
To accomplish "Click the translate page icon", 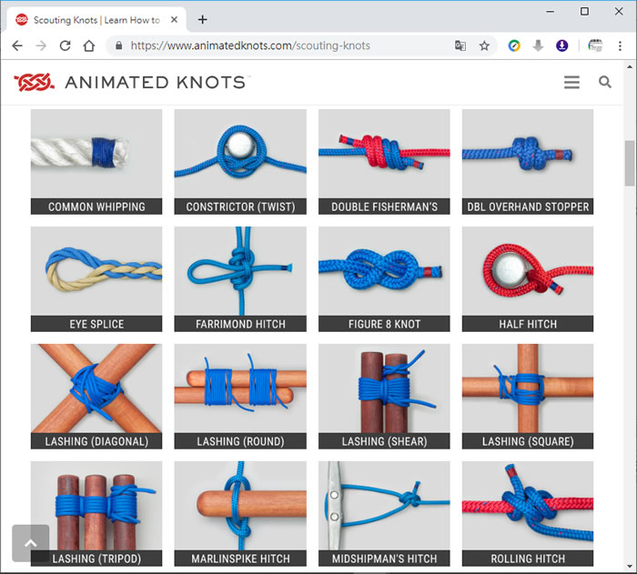I will (x=460, y=45).
